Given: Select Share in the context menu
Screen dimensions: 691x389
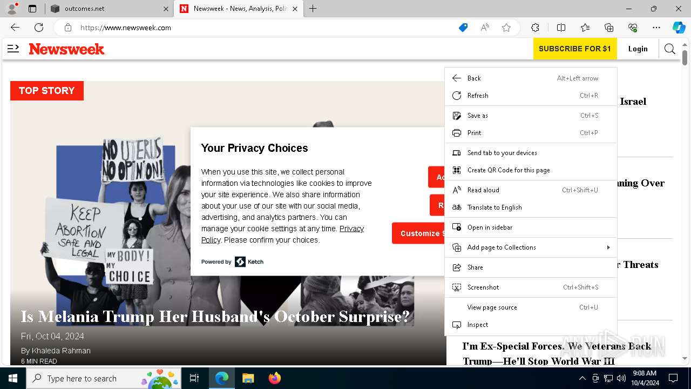Looking at the screenshot, I should click(531, 267).
